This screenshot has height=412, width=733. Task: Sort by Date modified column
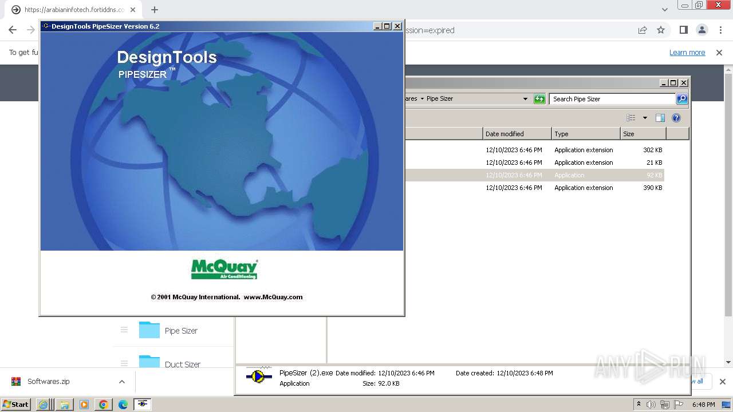517,134
